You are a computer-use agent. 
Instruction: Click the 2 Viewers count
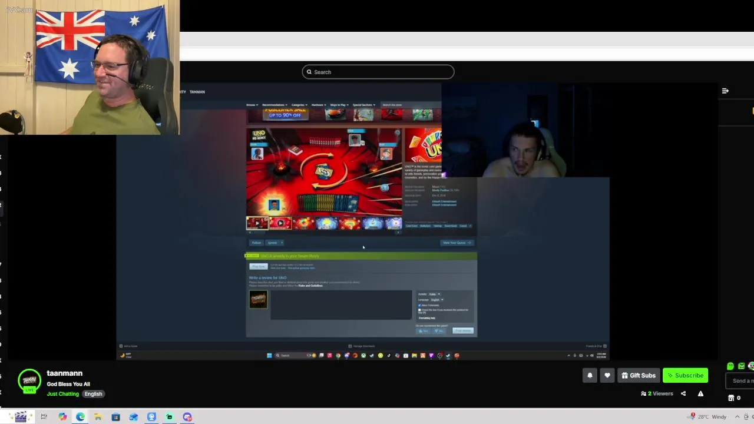click(657, 393)
